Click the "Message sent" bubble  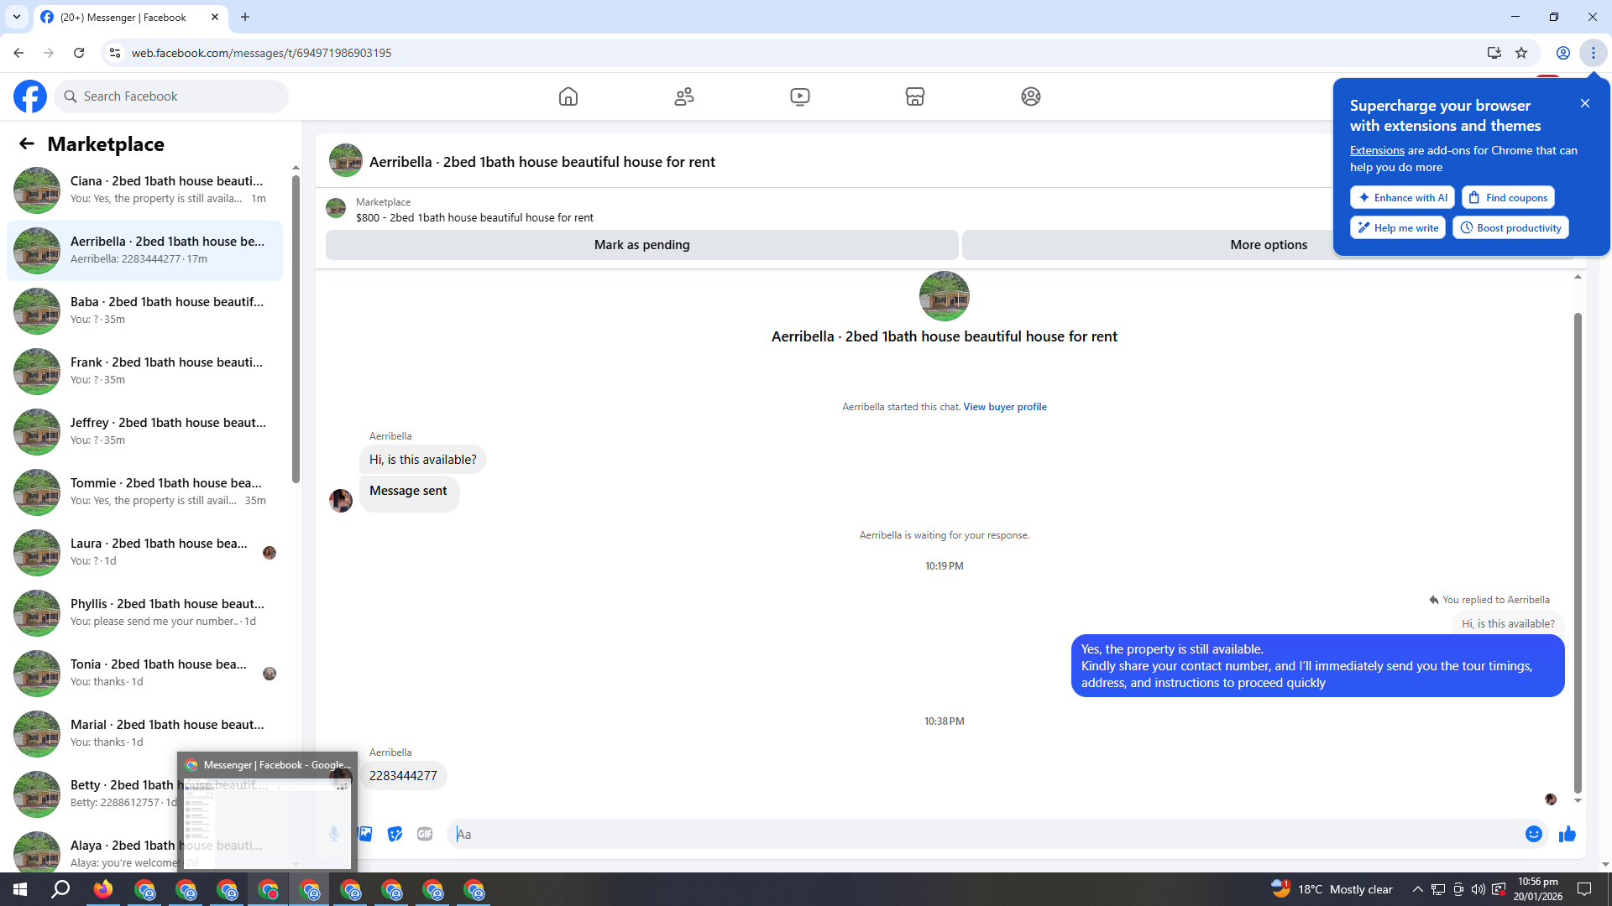(408, 492)
